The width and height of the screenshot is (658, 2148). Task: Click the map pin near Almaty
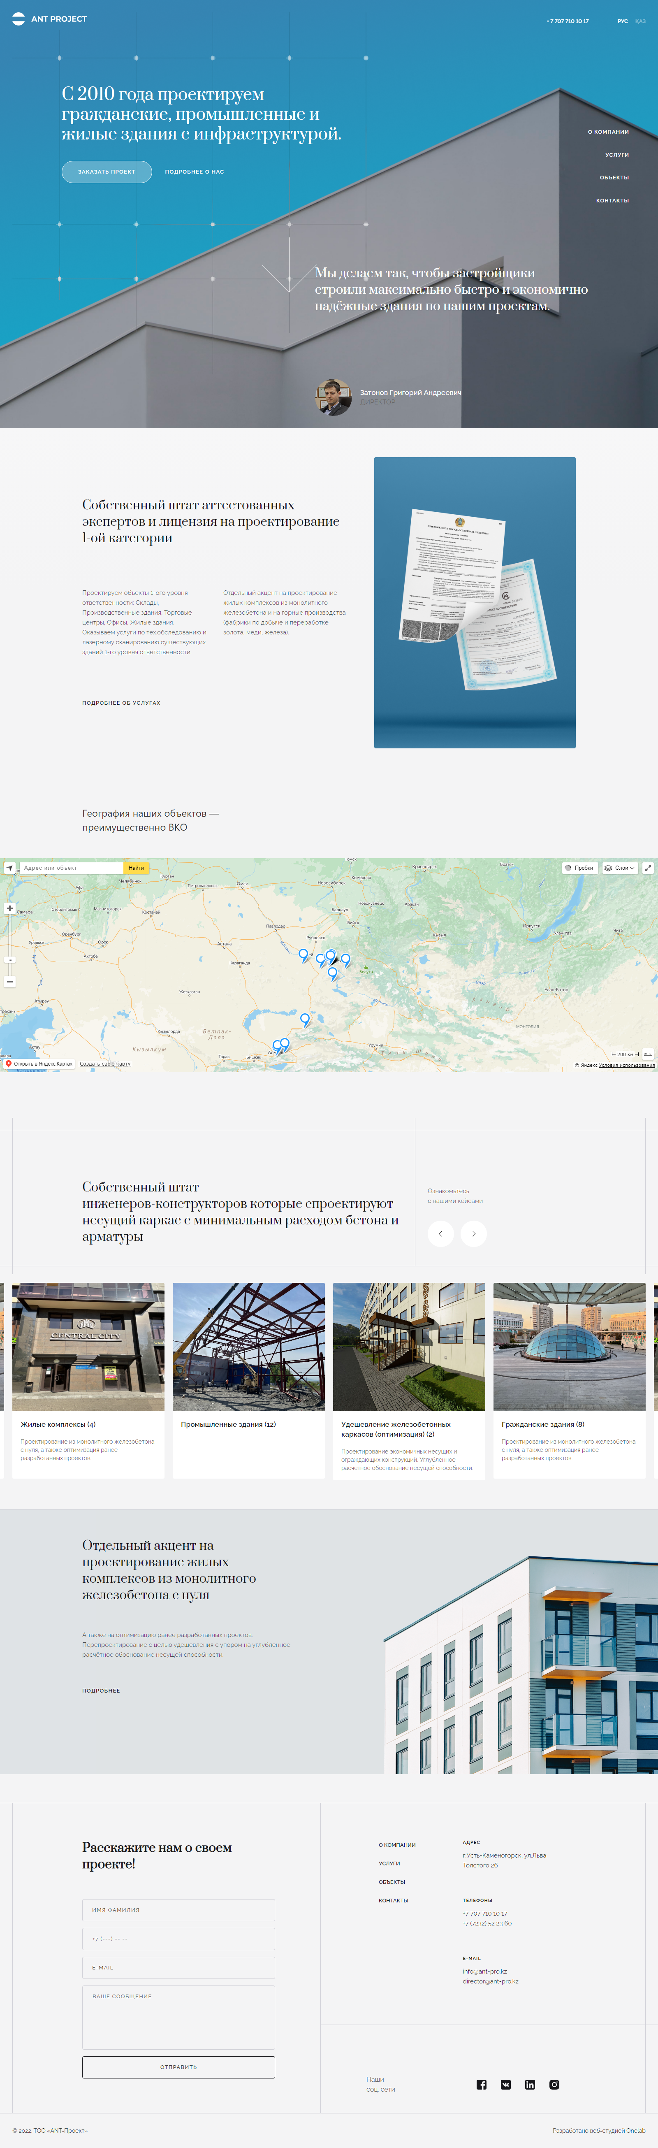click(x=285, y=1044)
